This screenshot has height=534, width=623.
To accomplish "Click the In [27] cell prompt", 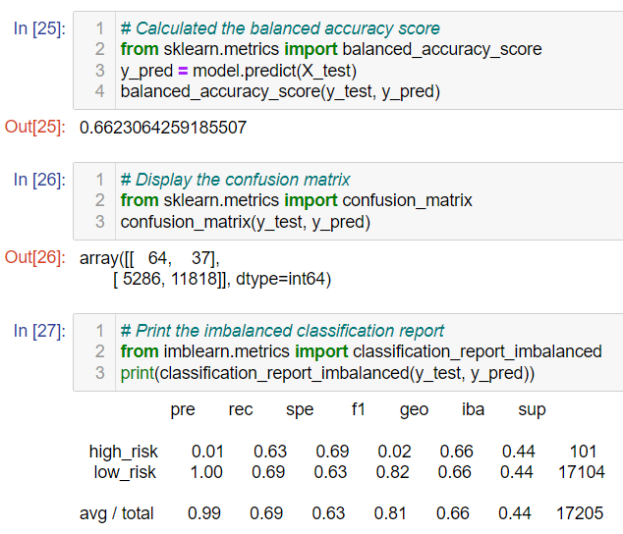I will pyautogui.click(x=39, y=331).
